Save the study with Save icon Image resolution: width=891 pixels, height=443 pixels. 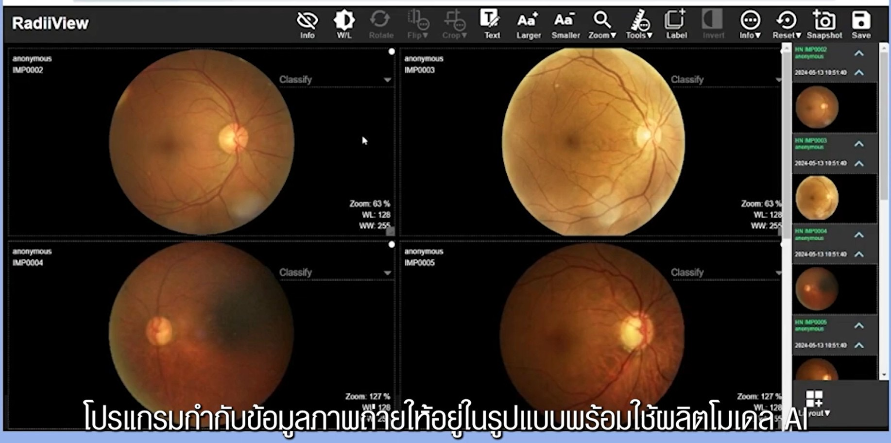861,24
